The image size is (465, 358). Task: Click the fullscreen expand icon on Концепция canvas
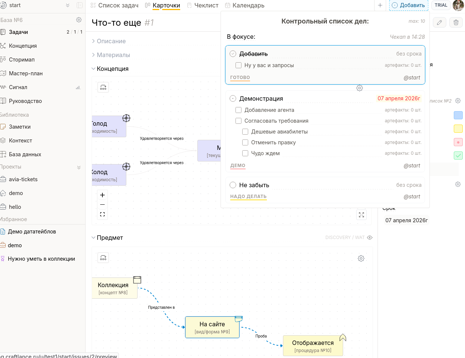361,215
